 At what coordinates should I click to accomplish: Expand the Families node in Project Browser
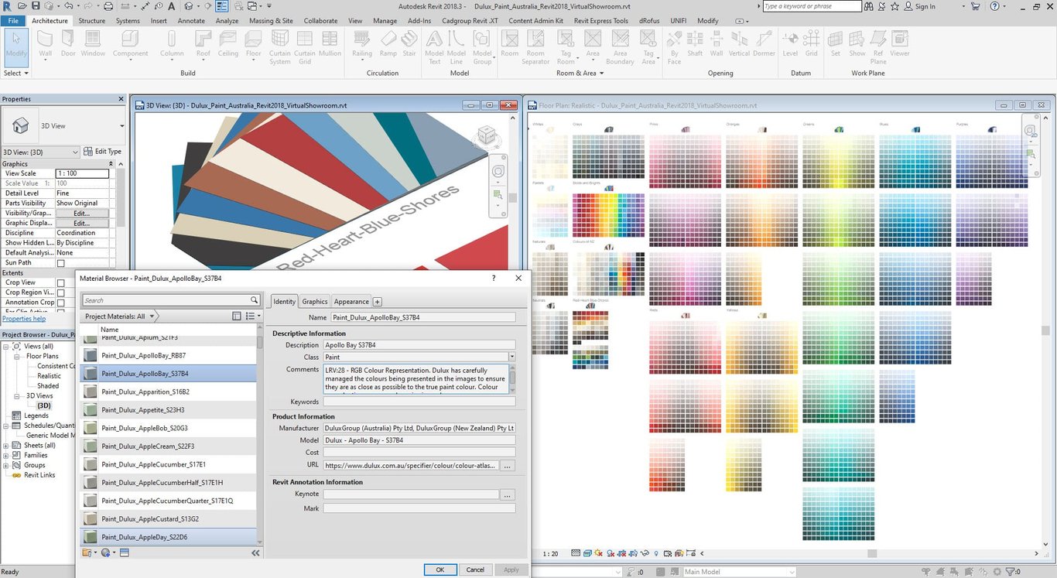[6, 456]
